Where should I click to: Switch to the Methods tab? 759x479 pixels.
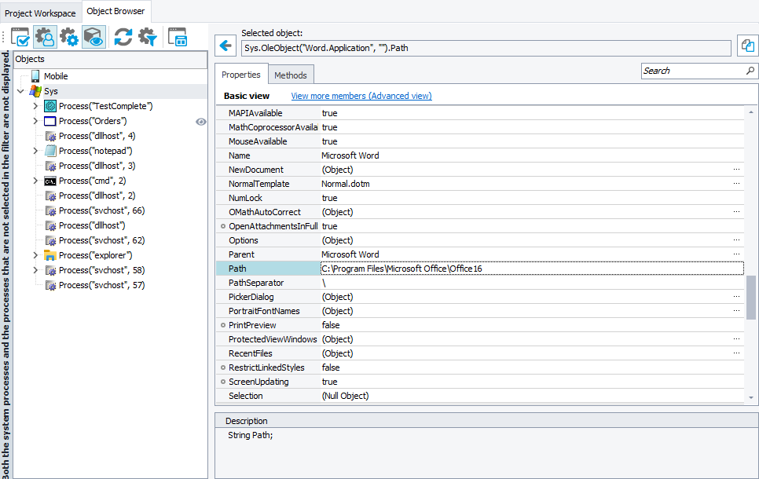(291, 75)
